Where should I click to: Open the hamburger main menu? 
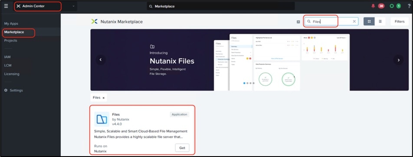(x=6, y=6)
